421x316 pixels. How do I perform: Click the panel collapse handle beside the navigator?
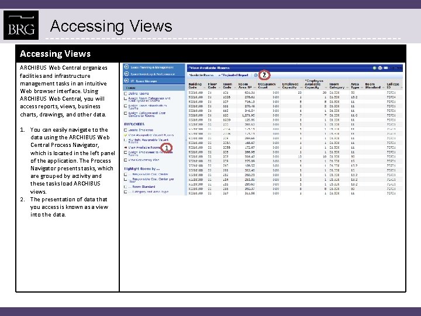tap(186, 140)
